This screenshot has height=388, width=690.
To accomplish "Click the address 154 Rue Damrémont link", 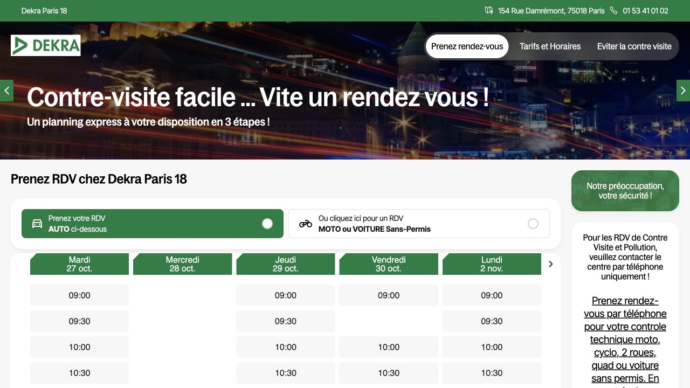I will click(x=551, y=11).
